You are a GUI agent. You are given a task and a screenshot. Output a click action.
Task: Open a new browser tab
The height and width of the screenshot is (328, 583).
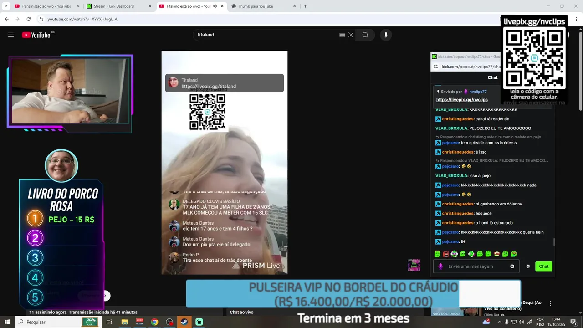(305, 6)
